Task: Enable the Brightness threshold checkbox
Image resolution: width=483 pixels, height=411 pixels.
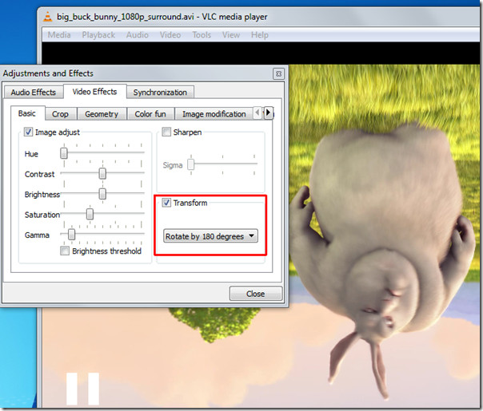Action: coord(65,251)
